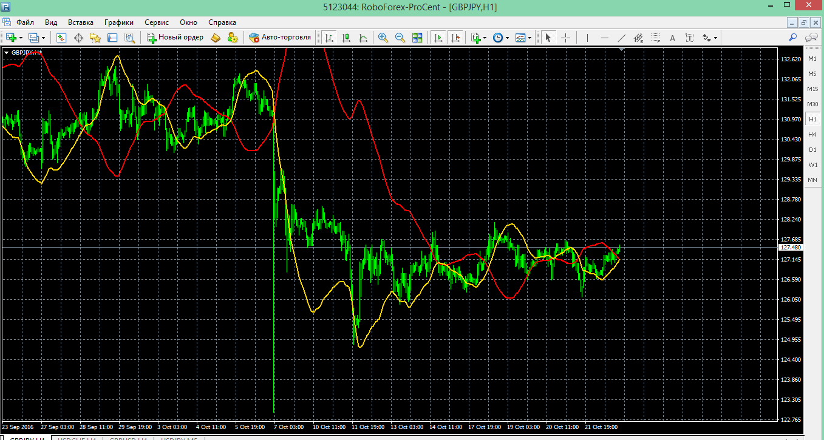The height and width of the screenshot is (440, 824).
Task: Open expert advisor options icon
Action: coord(233,38)
